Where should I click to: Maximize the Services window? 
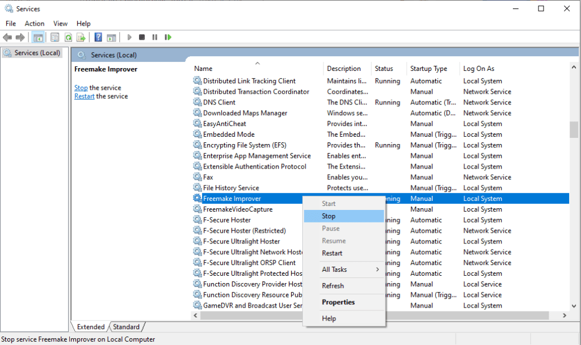[x=541, y=9]
